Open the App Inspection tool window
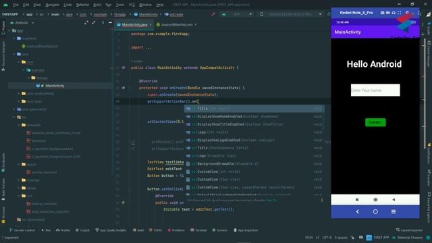Screen dimensions: 432x243 (246, 230)
